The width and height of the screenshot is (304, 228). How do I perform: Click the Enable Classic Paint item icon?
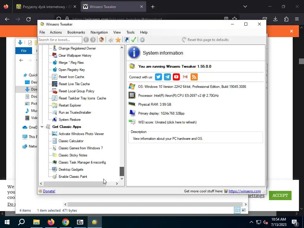[x=55, y=177]
